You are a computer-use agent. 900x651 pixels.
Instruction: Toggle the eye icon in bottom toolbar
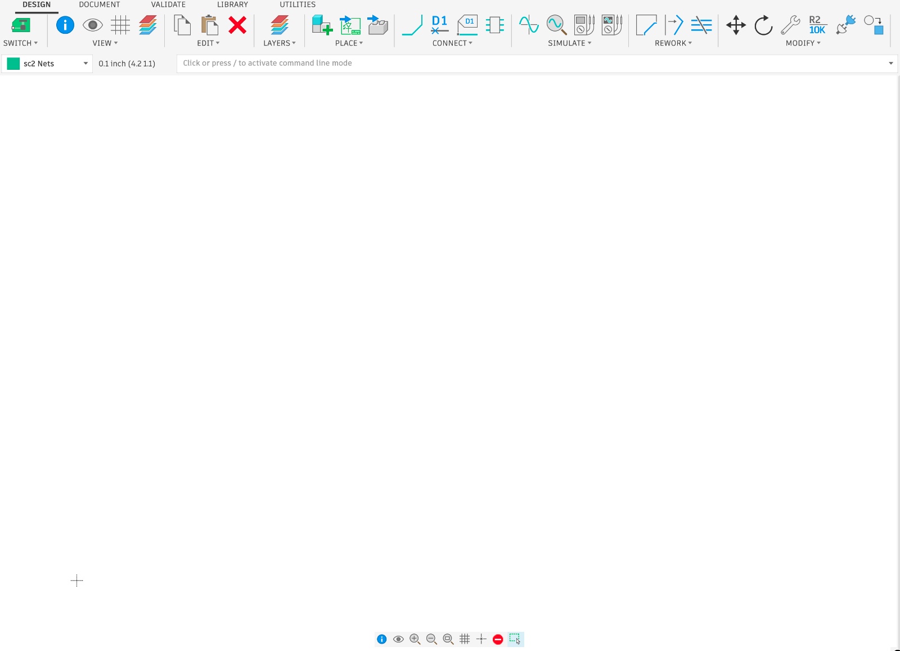[398, 639]
